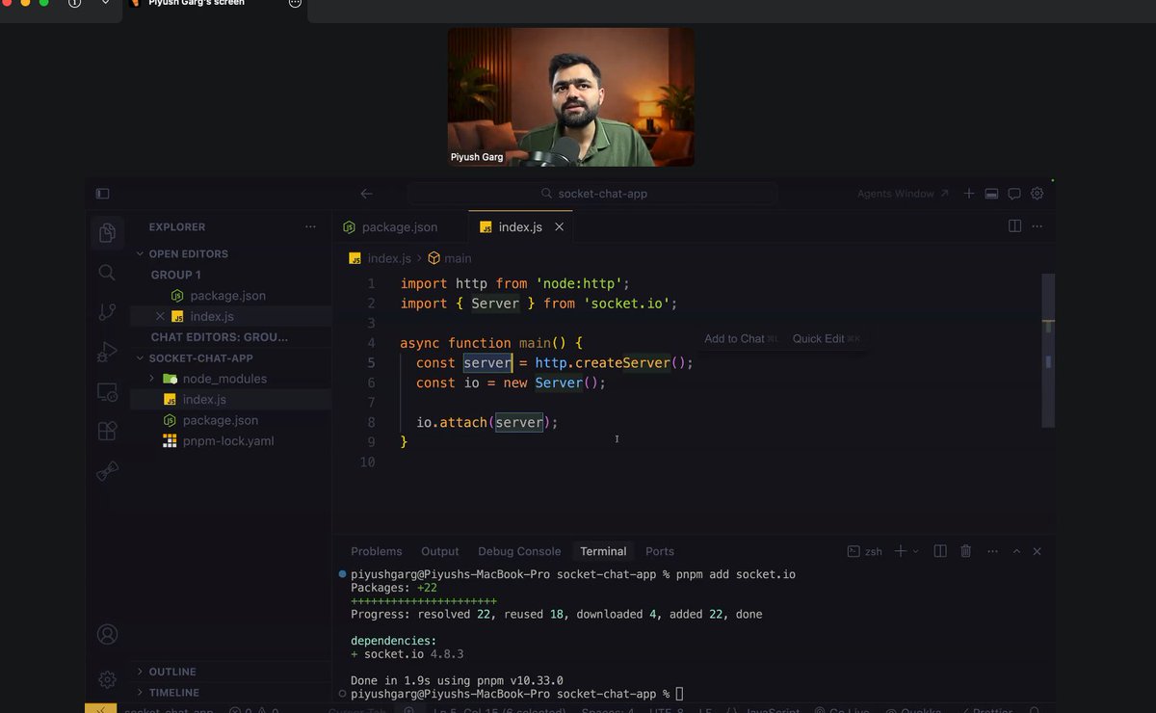Kill terminal with the trash icon
The image size is (1156, 713).
pos(966,551)
